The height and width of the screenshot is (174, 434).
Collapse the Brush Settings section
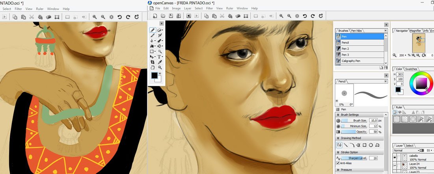[x=338, y=115]
